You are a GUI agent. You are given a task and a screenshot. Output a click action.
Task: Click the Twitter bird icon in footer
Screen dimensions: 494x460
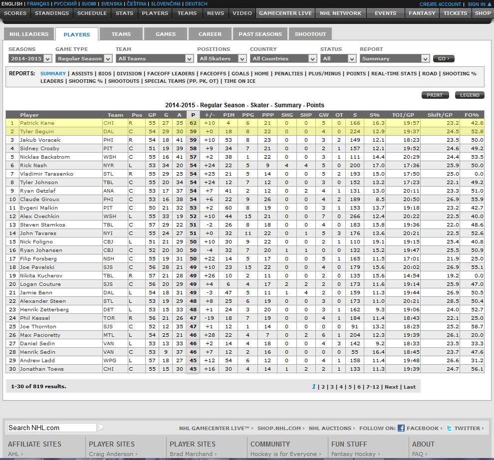(449, 428)
